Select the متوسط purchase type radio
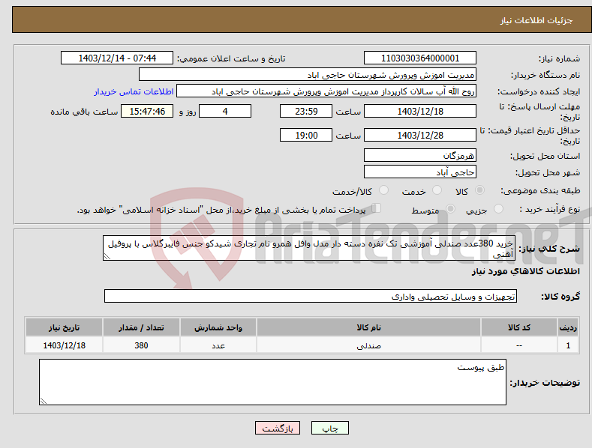 point(450,209)
